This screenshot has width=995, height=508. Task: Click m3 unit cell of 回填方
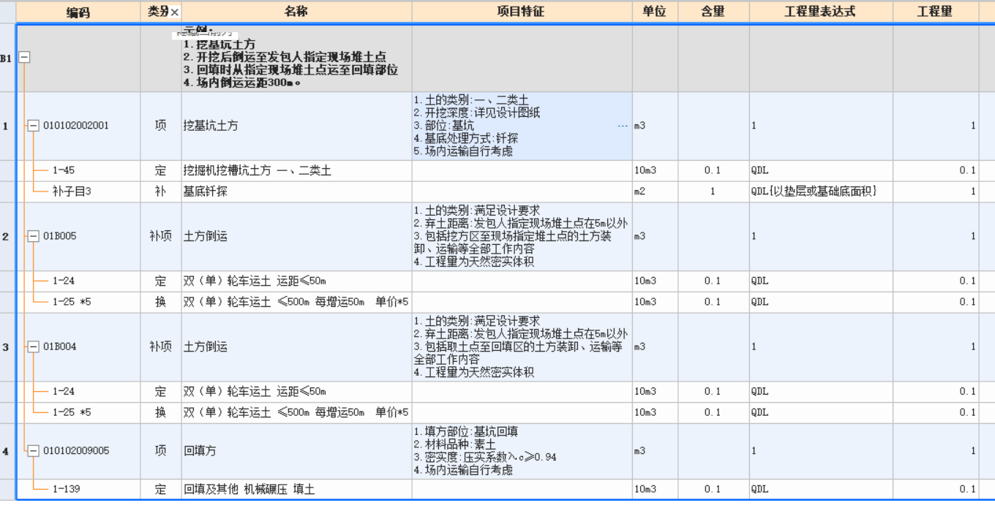655,451
